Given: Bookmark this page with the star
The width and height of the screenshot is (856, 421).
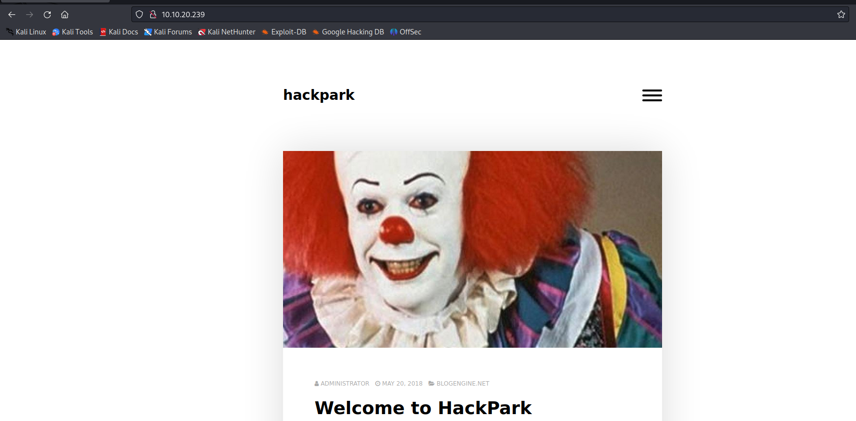Looking at the screenshot, I should 841,15.
